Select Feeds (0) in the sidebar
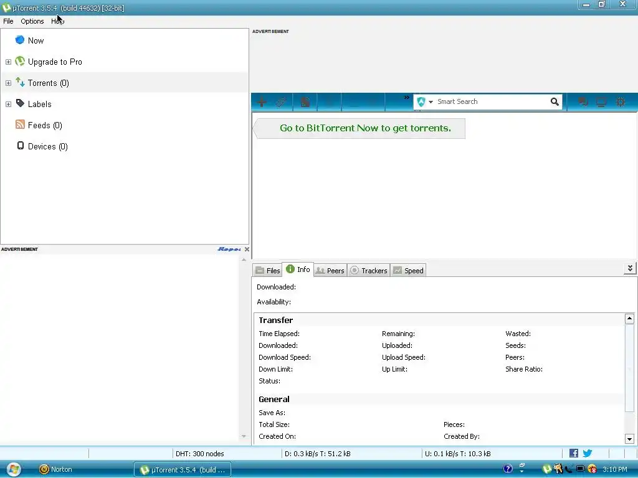The width and height of the screenshot is (638, 478). 45,125
